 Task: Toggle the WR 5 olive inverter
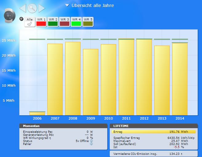[x=88, y=22]
